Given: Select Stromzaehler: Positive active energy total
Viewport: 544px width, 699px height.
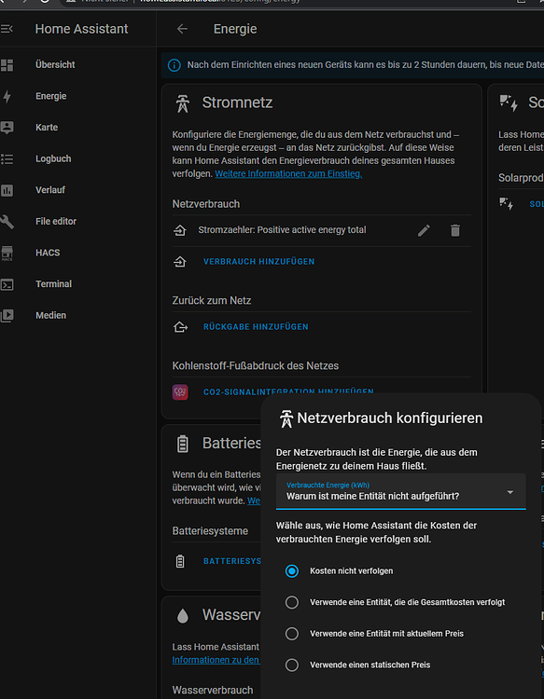Looking at the screenshot, I should 282,230.
